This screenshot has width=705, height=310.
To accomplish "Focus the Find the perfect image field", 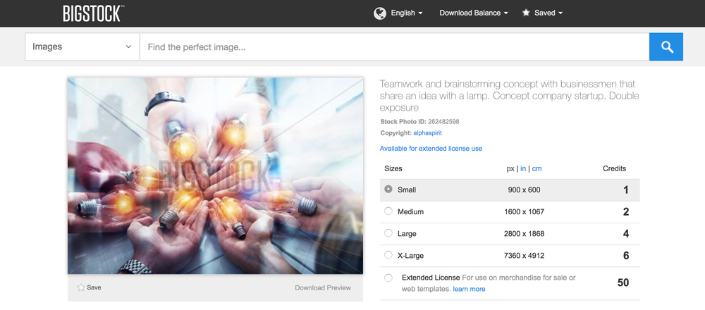I will [394, 46].
